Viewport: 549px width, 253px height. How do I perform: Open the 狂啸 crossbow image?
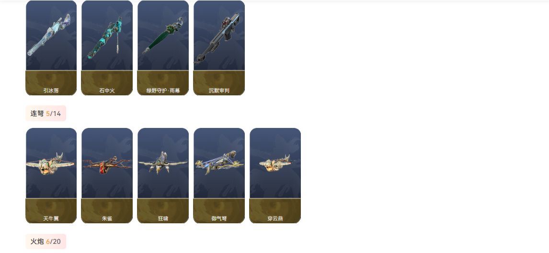point(163,163)
